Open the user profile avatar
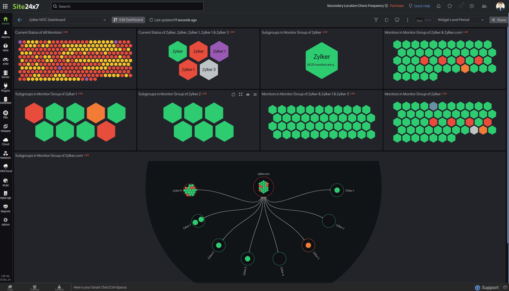509x291 pixels. (x=500, y=6)
